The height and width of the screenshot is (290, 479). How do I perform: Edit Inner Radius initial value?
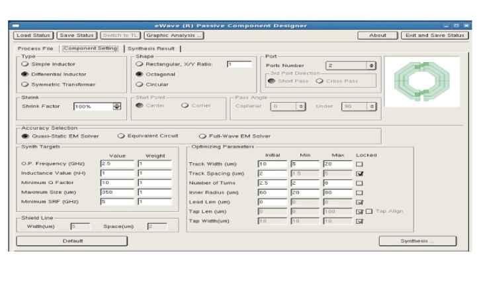coord(273,193)
